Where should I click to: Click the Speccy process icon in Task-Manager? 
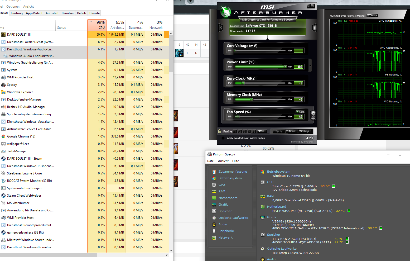(3, 85)
